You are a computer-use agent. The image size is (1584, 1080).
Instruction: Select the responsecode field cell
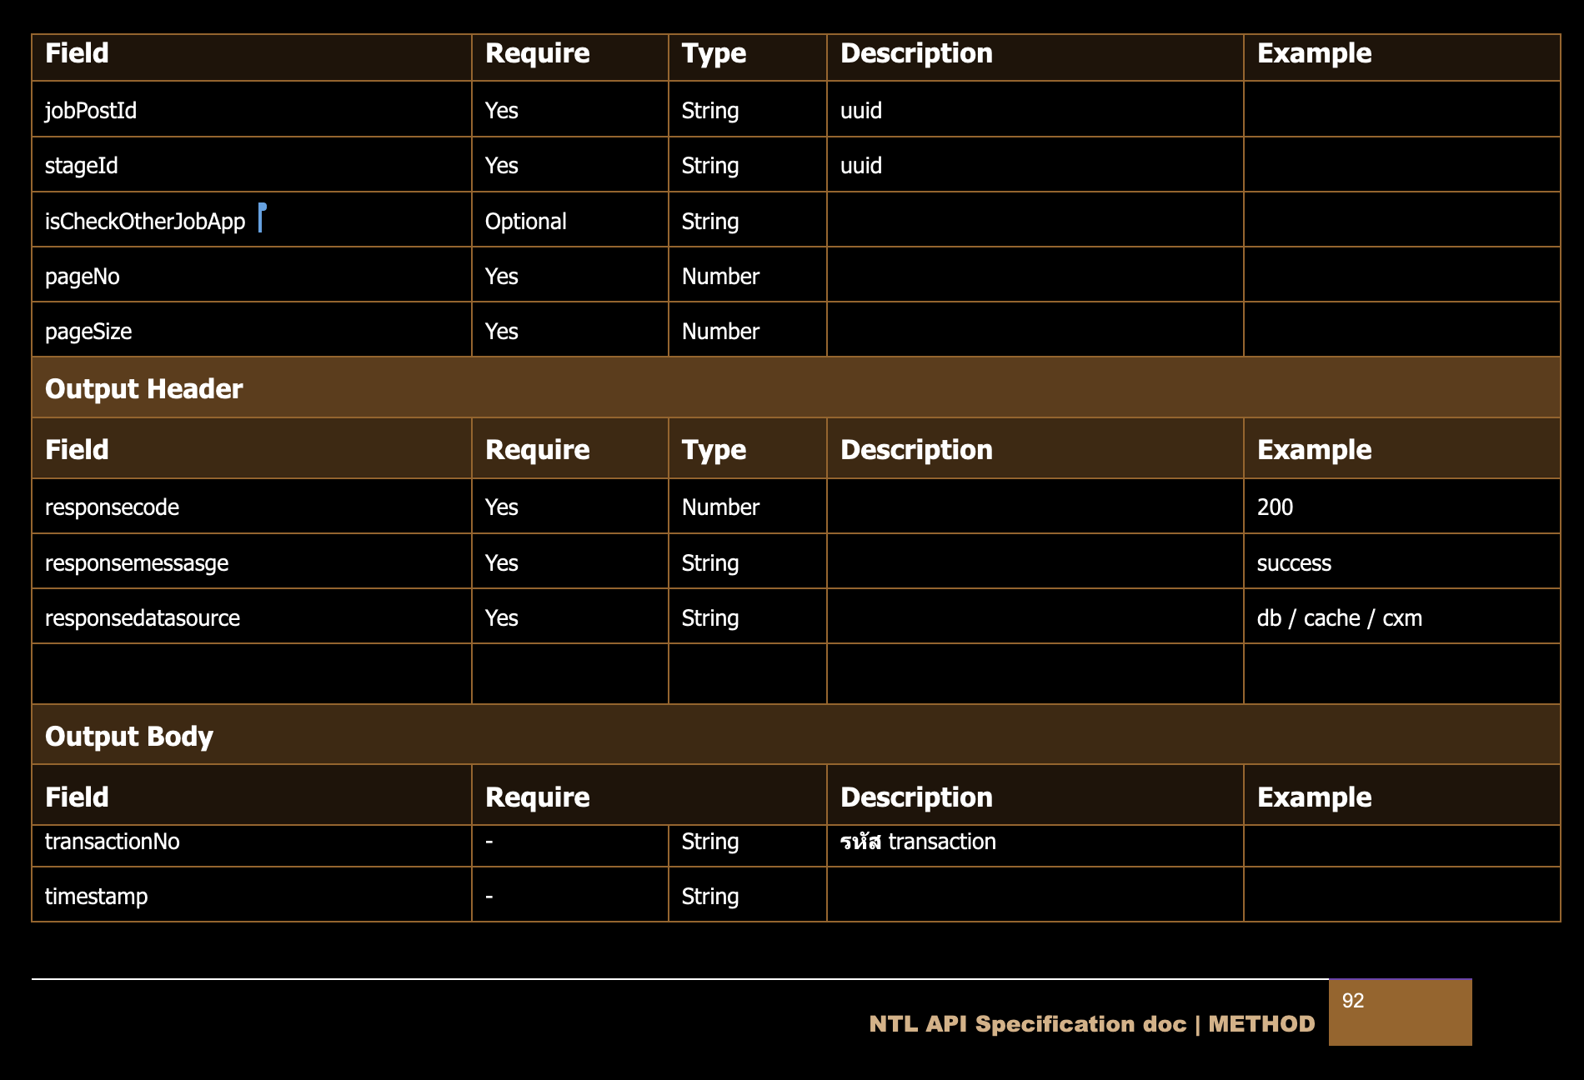(x=112, y=507)
